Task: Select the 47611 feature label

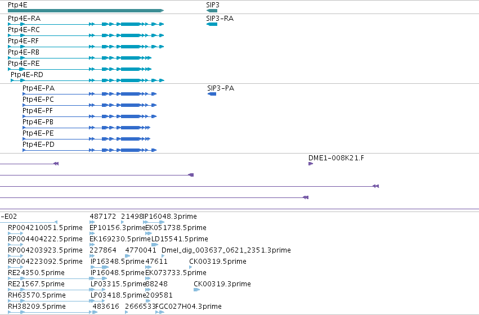Action: point(156,261)
